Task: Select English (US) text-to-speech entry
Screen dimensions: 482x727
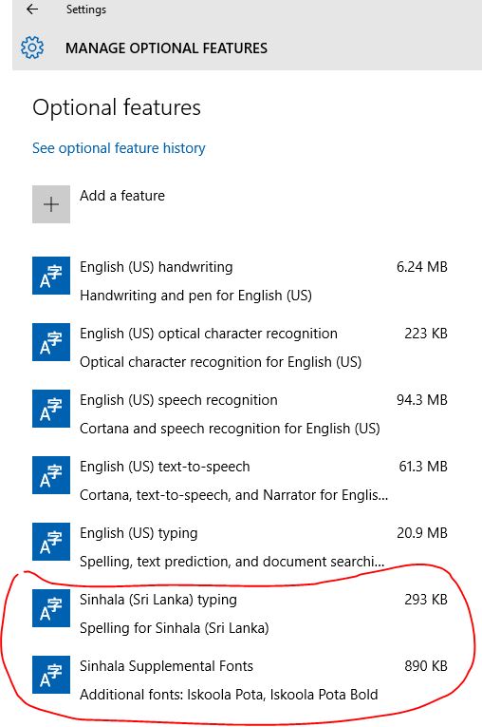Action: click(x=240, y=480)
